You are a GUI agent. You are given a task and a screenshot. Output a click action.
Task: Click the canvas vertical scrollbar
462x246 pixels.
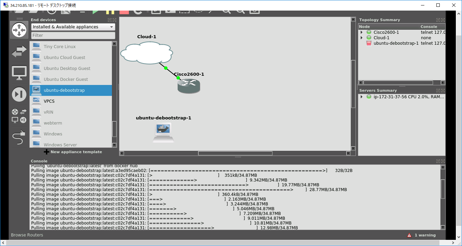click(x=353, y=84)
